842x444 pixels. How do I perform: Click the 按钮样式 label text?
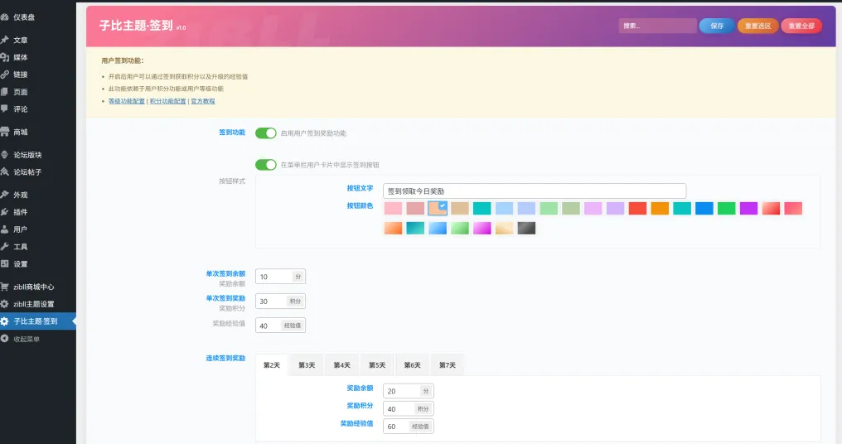pos(232,181)
